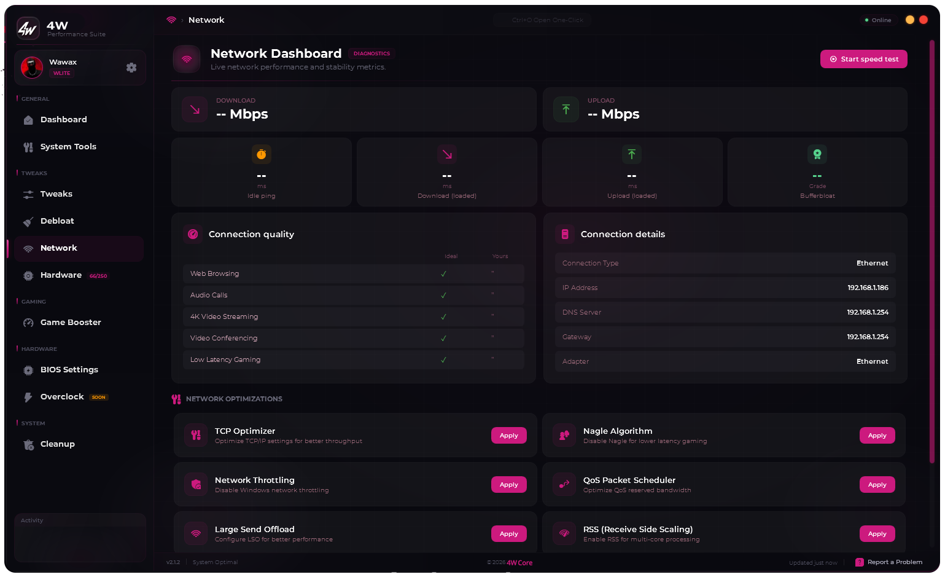Click the 4W logo icon
This screenshot has height=577, width=945.
click(28, 28)
